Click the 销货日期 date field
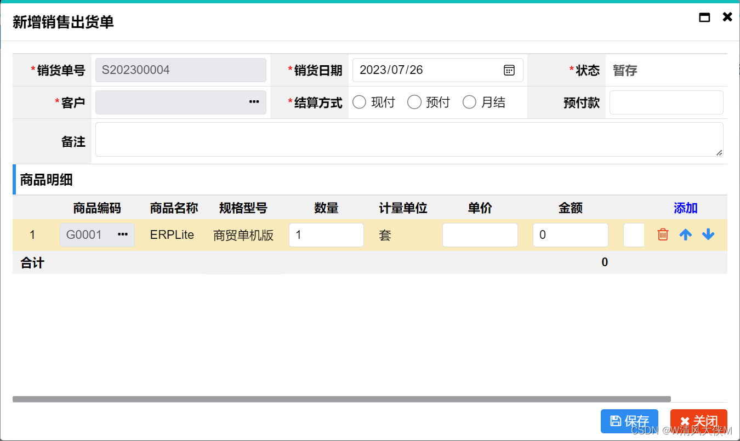The image size is (740, 441). click(437, 70)
